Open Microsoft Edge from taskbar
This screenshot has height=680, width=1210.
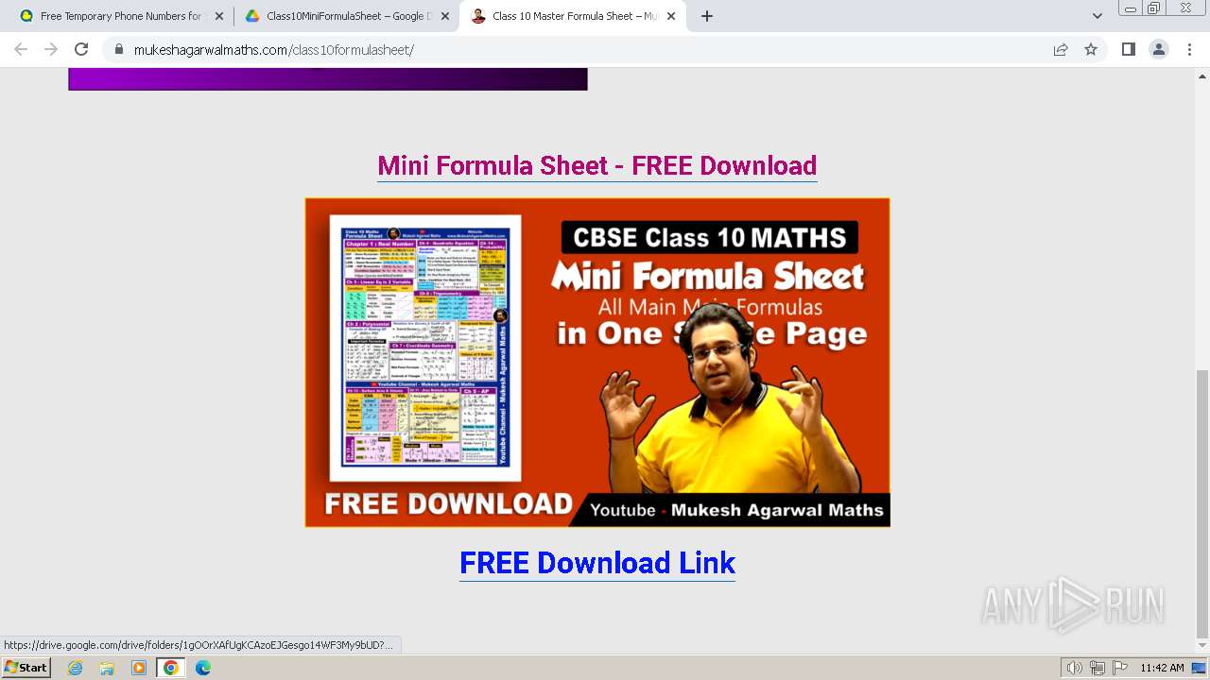click(x=202, y=668)
